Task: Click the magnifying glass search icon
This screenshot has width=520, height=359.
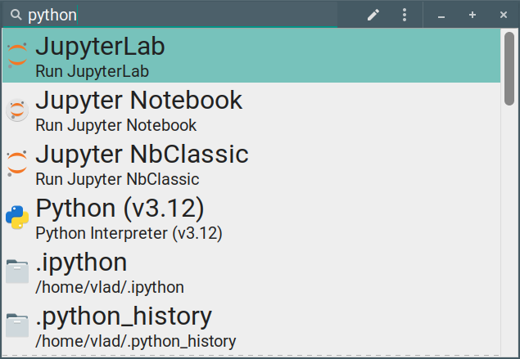Action: (16, 15)
